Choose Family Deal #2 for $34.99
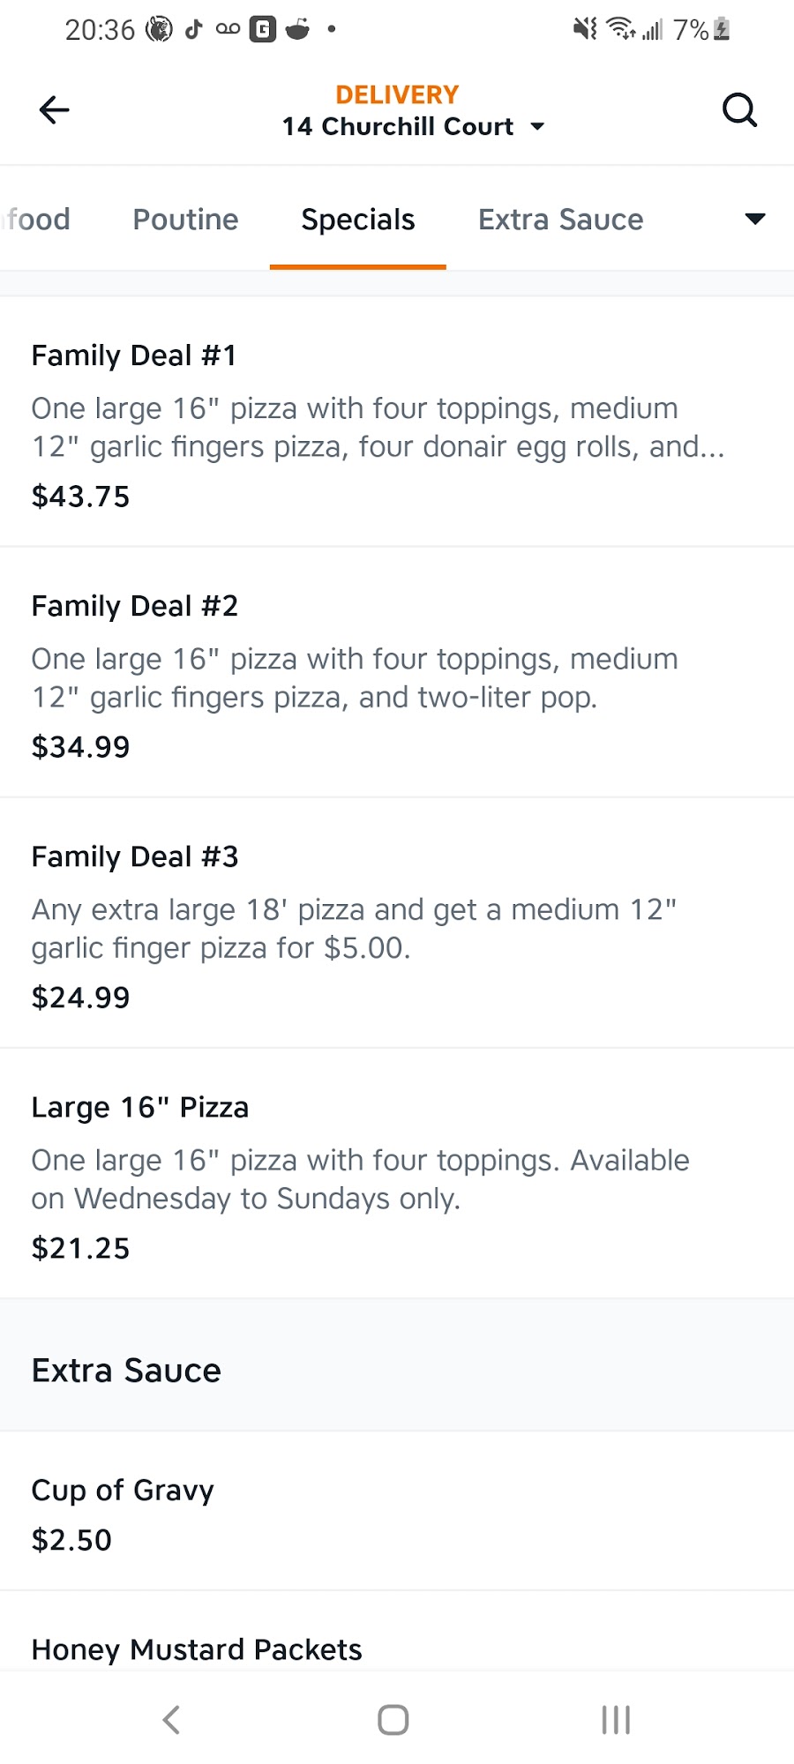794x1764 pixels. click(397, 674)
